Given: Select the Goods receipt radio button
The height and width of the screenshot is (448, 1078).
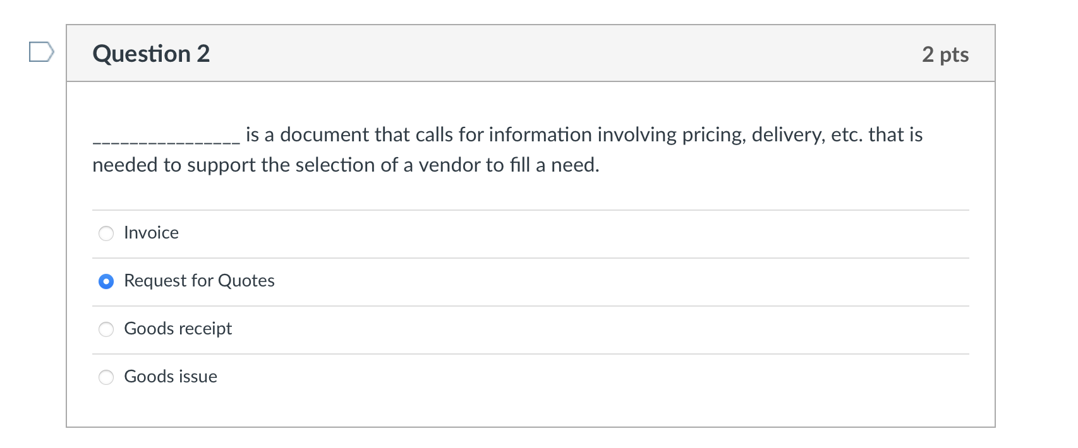Looking at the screenshot, I should click(x=106, y=329).
